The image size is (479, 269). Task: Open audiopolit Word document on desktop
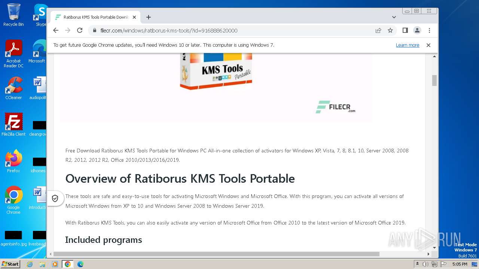(x=38, y=88)
